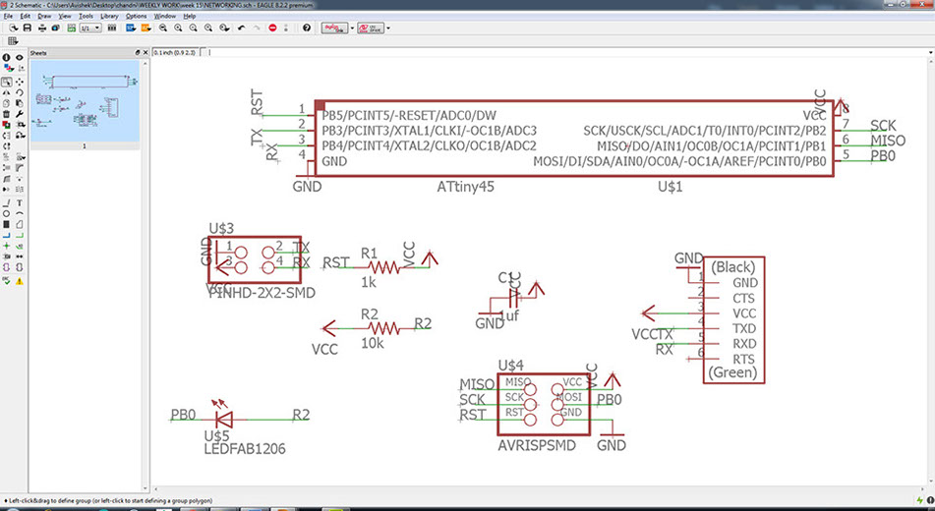
Task: Open the zoom select dropdown icon
Action: tap(224, 28)
